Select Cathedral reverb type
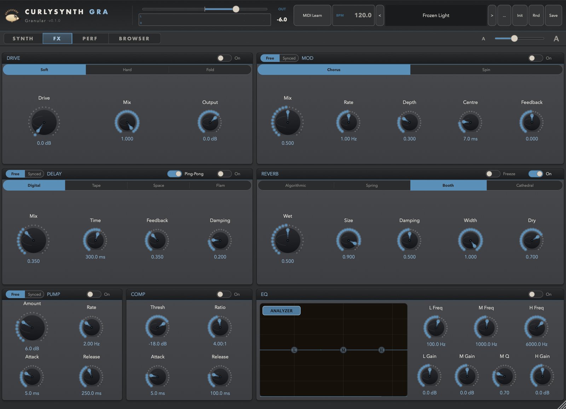566x409 pixels. tap(525, 186)
